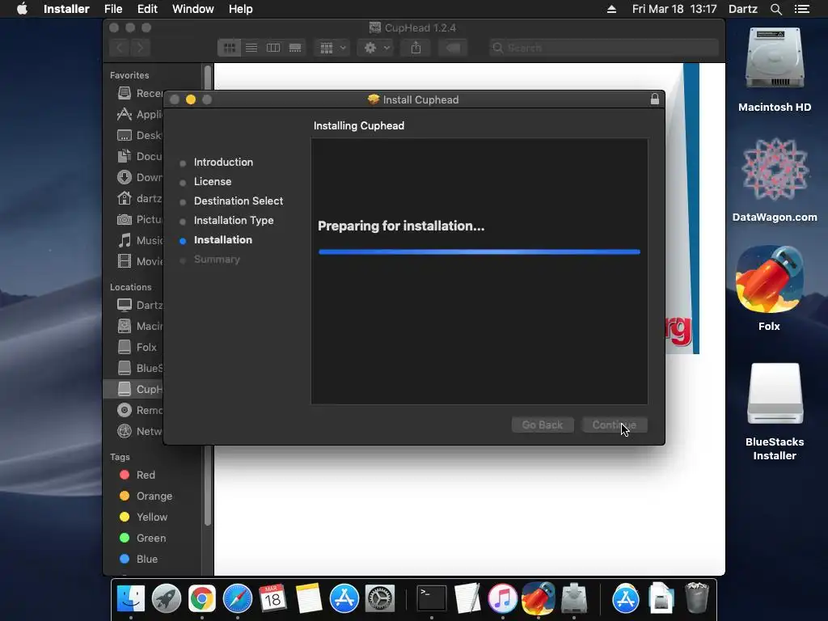Open Finder in the Dock

tap(130, 599)
